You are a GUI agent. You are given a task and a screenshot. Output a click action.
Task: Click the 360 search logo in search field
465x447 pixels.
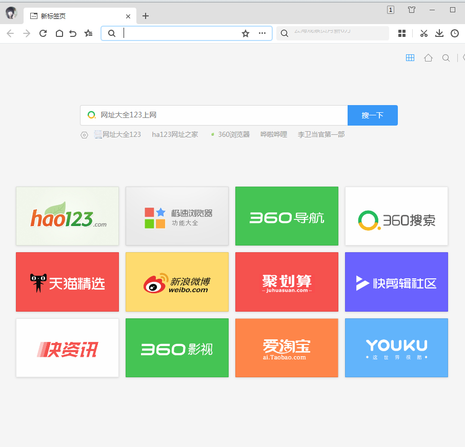[x=91, y=115]
